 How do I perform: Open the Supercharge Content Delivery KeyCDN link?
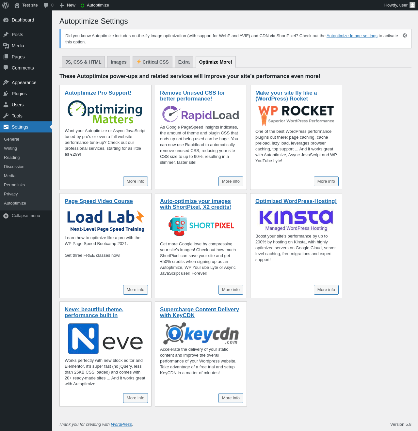[x=200, y=312]
